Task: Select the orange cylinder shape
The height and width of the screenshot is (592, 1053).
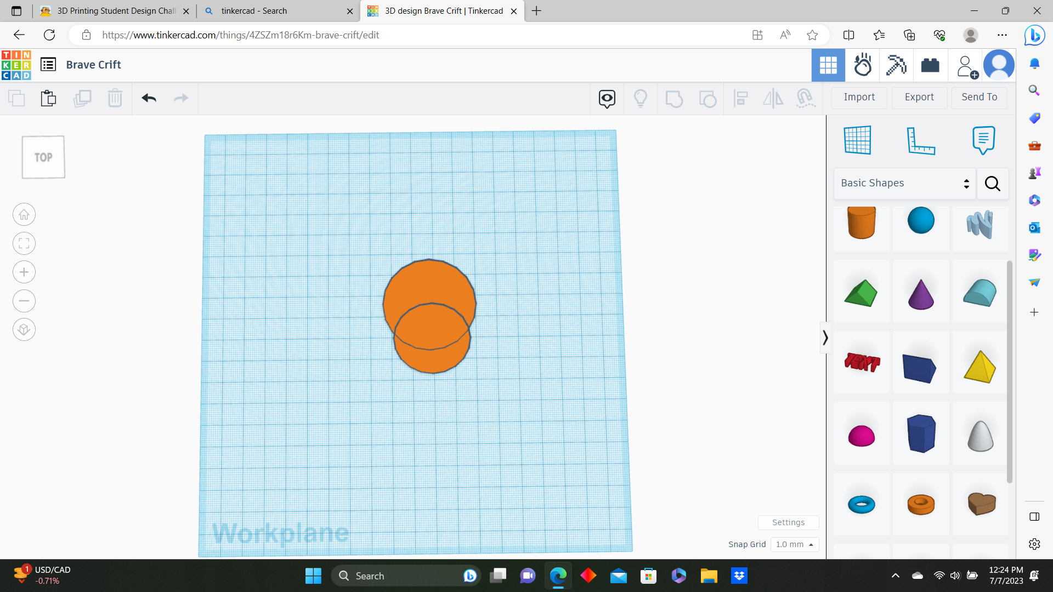Action: click(x=861, y=222)
